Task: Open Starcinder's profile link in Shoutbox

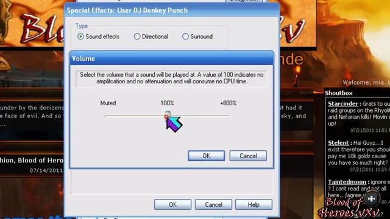Action: (343, 103)
